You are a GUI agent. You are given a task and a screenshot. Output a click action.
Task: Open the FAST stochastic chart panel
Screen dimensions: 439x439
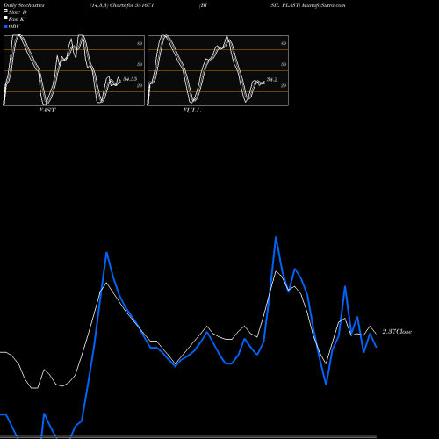click(x=74, y=70)
